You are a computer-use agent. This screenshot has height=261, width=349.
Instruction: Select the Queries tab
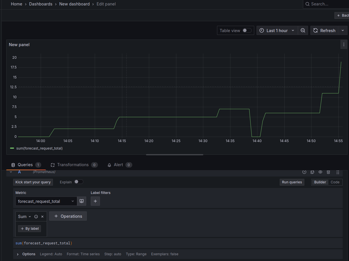click(26, 165)
